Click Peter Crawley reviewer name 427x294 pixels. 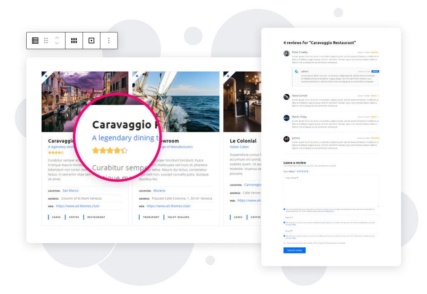[x=300, y=52]
